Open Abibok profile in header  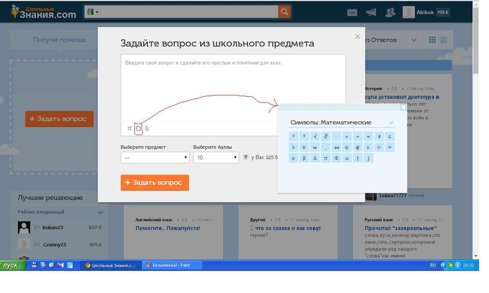click(x=425, y=12)
